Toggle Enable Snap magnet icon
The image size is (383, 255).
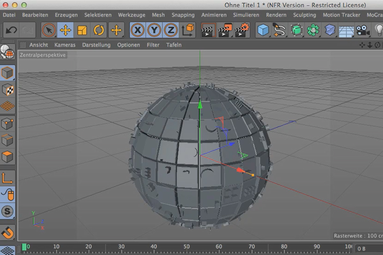click(8, 232)
